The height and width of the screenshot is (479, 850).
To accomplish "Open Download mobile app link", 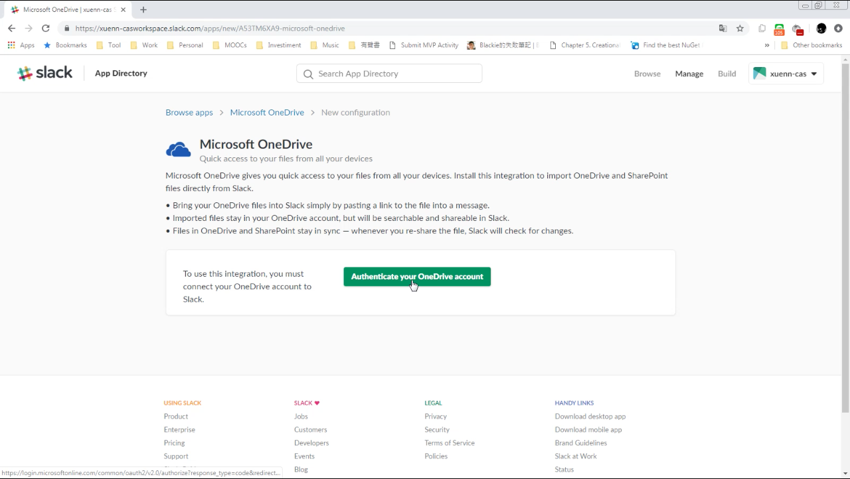I will coord(588,429).
